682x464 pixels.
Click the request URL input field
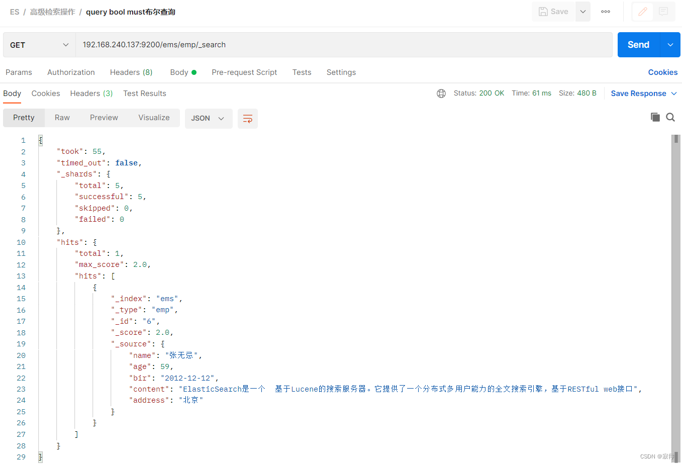click(x=344, y=45)
